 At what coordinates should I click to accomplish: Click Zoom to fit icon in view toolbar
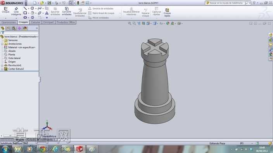(130, 23)
